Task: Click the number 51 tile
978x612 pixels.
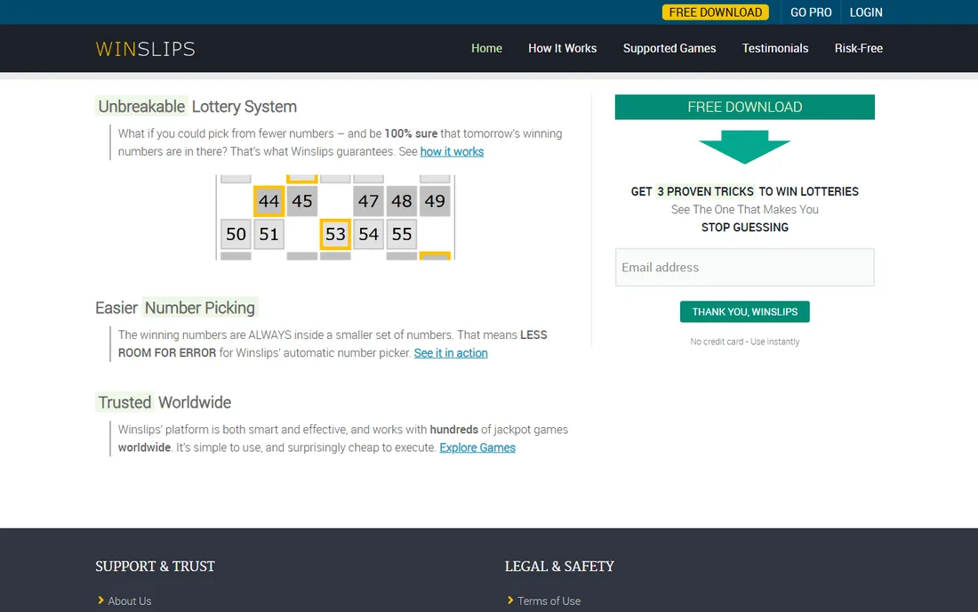Action: coord(269,234)
